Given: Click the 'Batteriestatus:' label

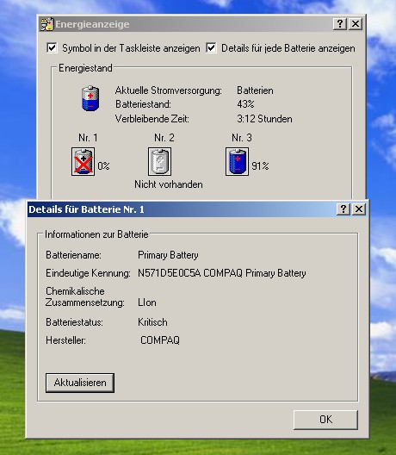Looking at the screenshot, I should click(75, 322).
